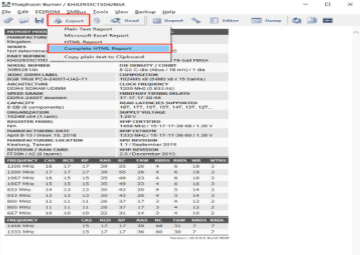This screenshot has width=360, height=255.
Task: Click the rightmost dark module toolbar icon
Action: point(327,21)
